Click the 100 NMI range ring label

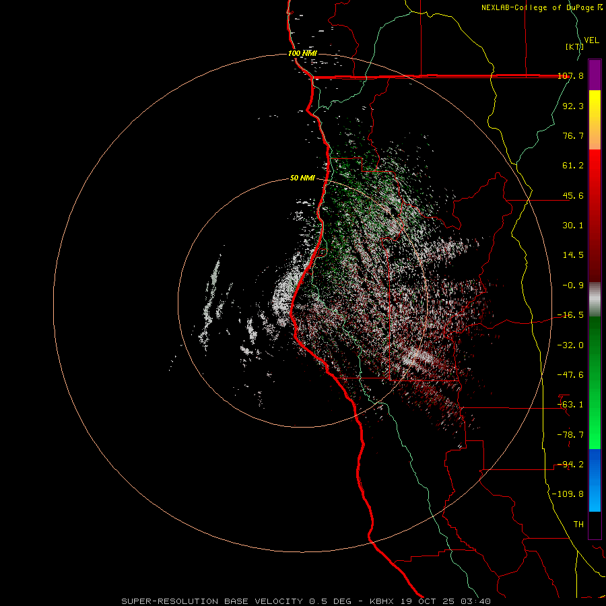pos(302,53)
